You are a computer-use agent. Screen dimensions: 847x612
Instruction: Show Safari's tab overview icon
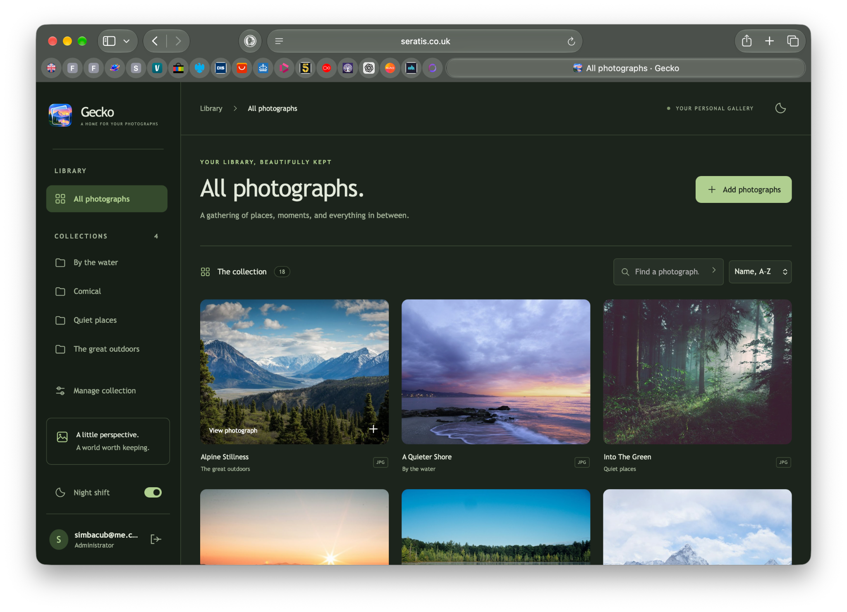click(792, 41)
